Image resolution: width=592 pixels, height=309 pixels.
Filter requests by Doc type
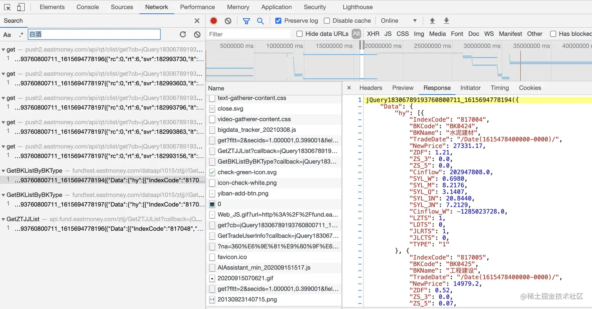point(473,34)
